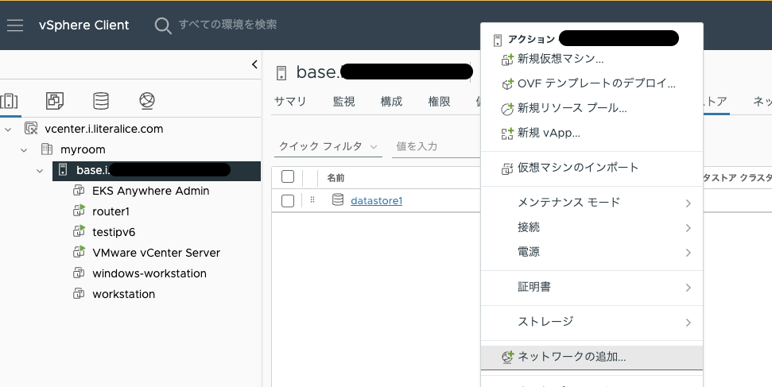Screen dimensions: 772x387
Task: Check the datastore1 row checkbox
Action: pos(288,200)
